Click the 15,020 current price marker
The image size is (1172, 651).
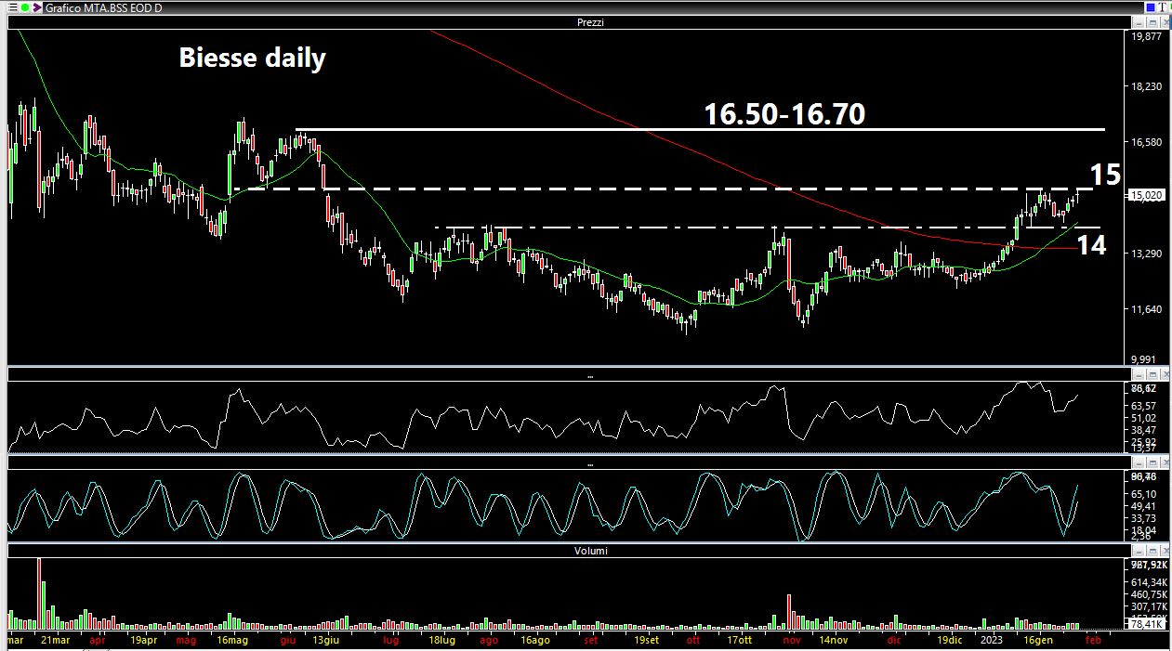pyautogui.click(x=1146, y=195)
